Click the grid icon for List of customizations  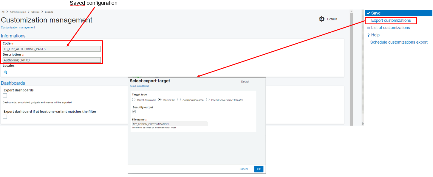369,28
